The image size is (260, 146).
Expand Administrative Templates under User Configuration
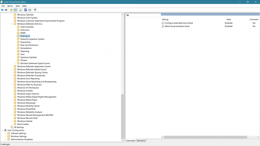(x=6, y=139)
